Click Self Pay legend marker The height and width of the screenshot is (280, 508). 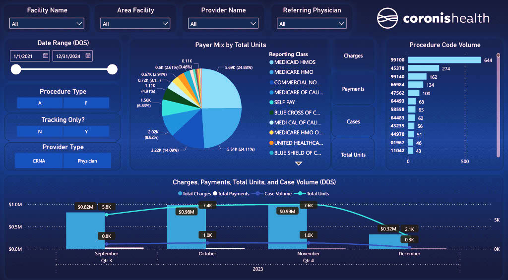271,103
